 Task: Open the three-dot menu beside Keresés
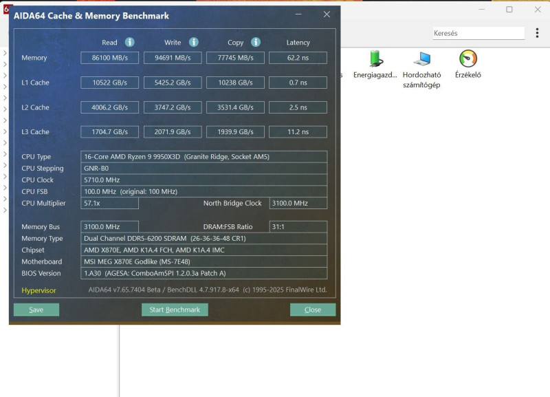click(537, 33)
